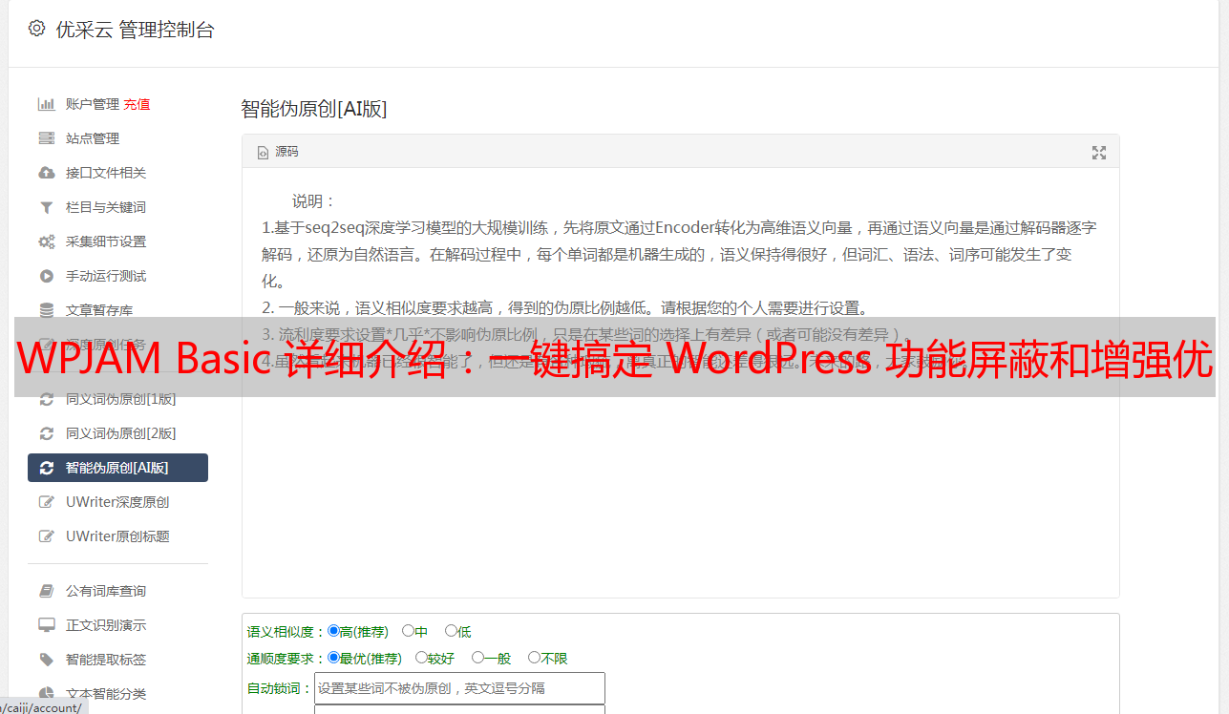This screenshot has width=1229, height=714.
Task: Click the 优采云 管理控制台 title
Action: coord(136,30)
